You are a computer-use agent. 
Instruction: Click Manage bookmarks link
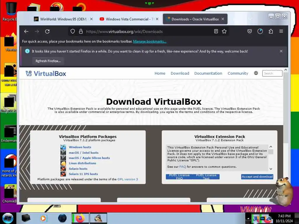pos(150,41)
